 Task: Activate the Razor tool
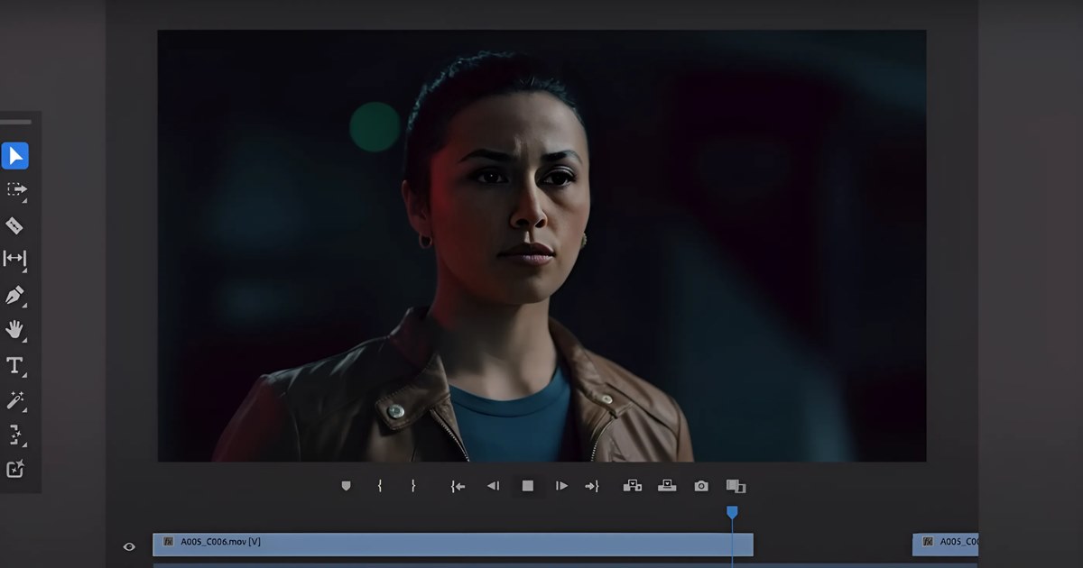pos(14,225)
